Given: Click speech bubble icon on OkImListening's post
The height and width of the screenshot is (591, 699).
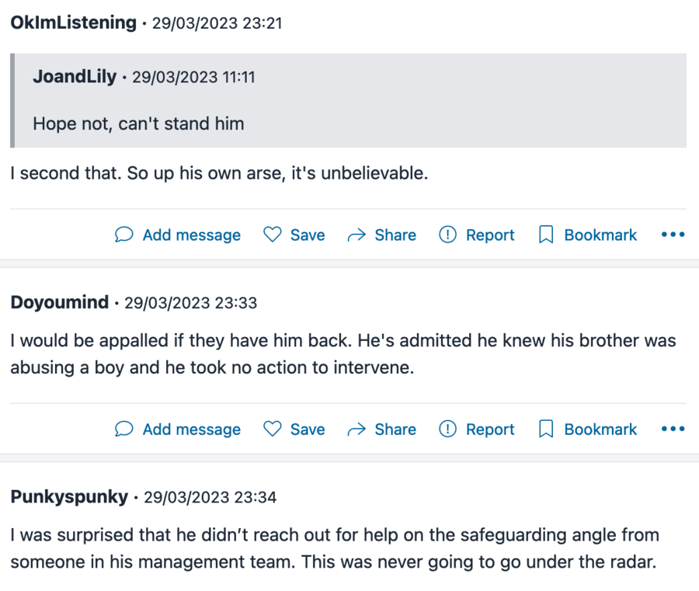Looking at the screenshot, I should 123,235.
